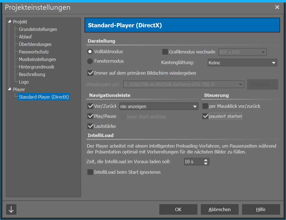The height and width of the screenshot is (220, 286).
Task: Go to Musikeinstellungen in the tree
Action: point(37,59)
